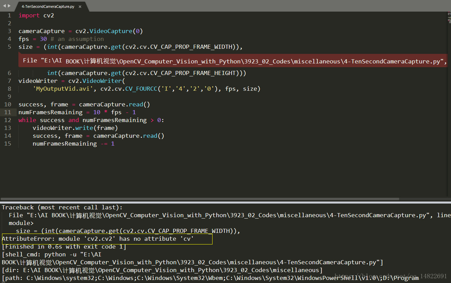Click the '[dir: E:\AI BOOK' output line
Image resolution: width=451 pixels, height=283 pixels.
(x=162, y=270)
